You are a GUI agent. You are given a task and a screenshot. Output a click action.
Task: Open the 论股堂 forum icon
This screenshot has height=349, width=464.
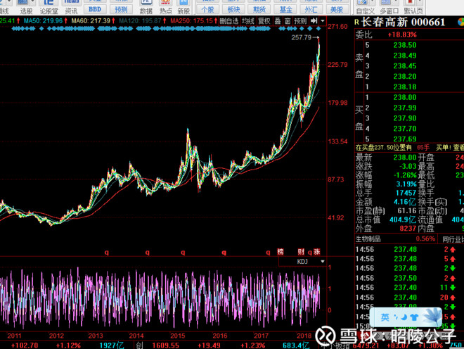coord(49,8)
